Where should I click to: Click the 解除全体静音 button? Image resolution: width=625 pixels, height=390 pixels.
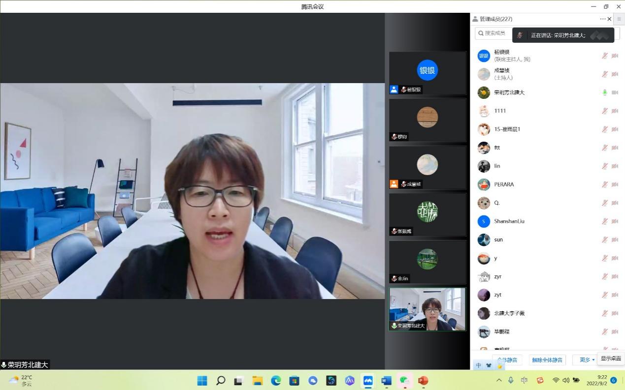(x=547, y=360)
